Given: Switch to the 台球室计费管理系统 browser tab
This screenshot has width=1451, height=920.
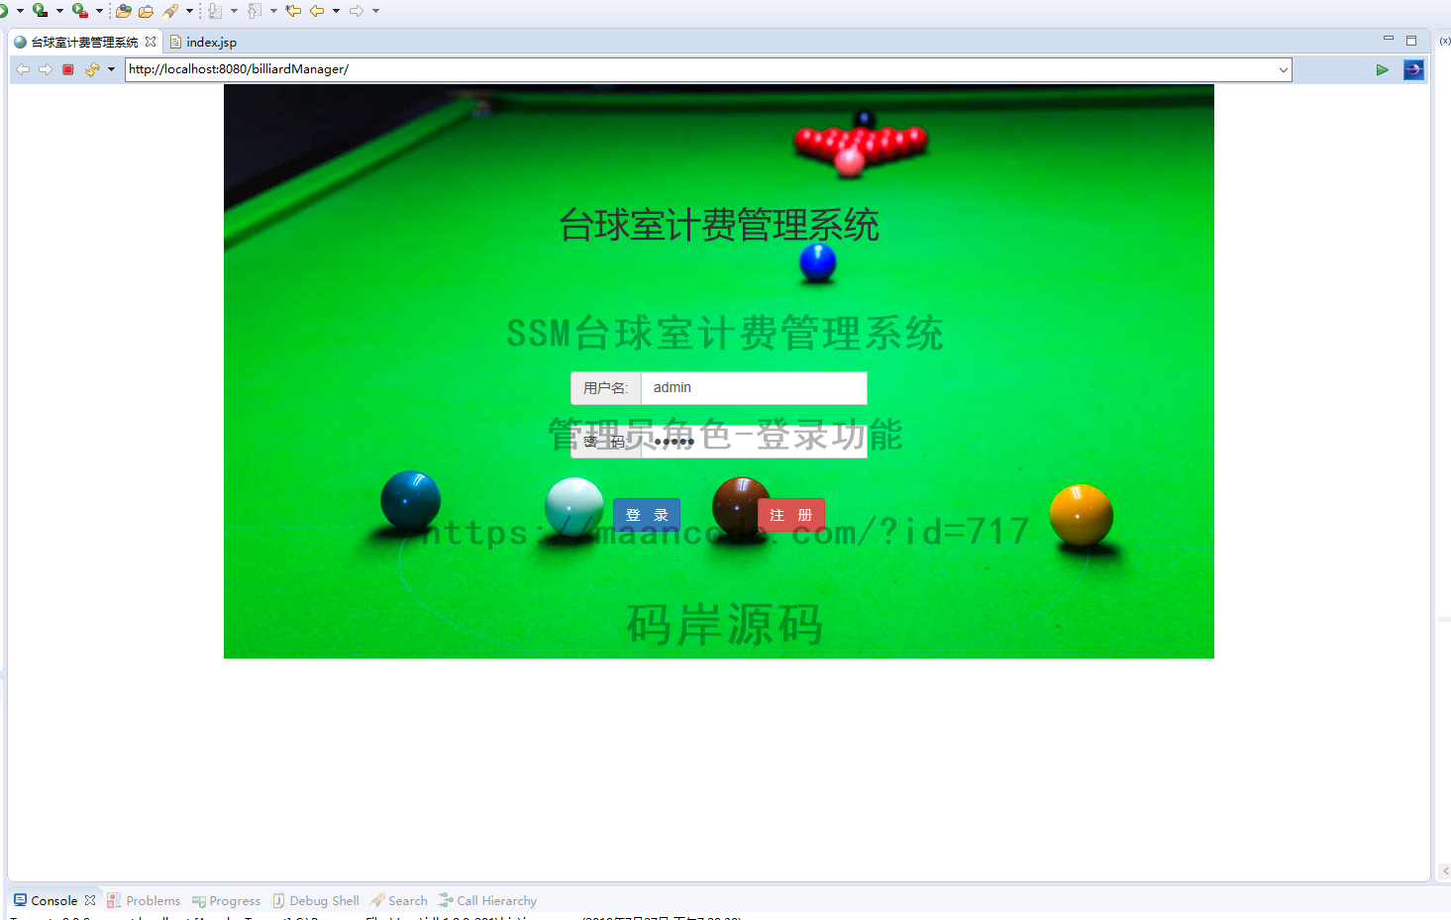Looking at the screenshot, I should [84, 42].
